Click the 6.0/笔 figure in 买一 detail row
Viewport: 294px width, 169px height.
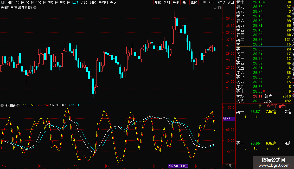coord(271,143)
